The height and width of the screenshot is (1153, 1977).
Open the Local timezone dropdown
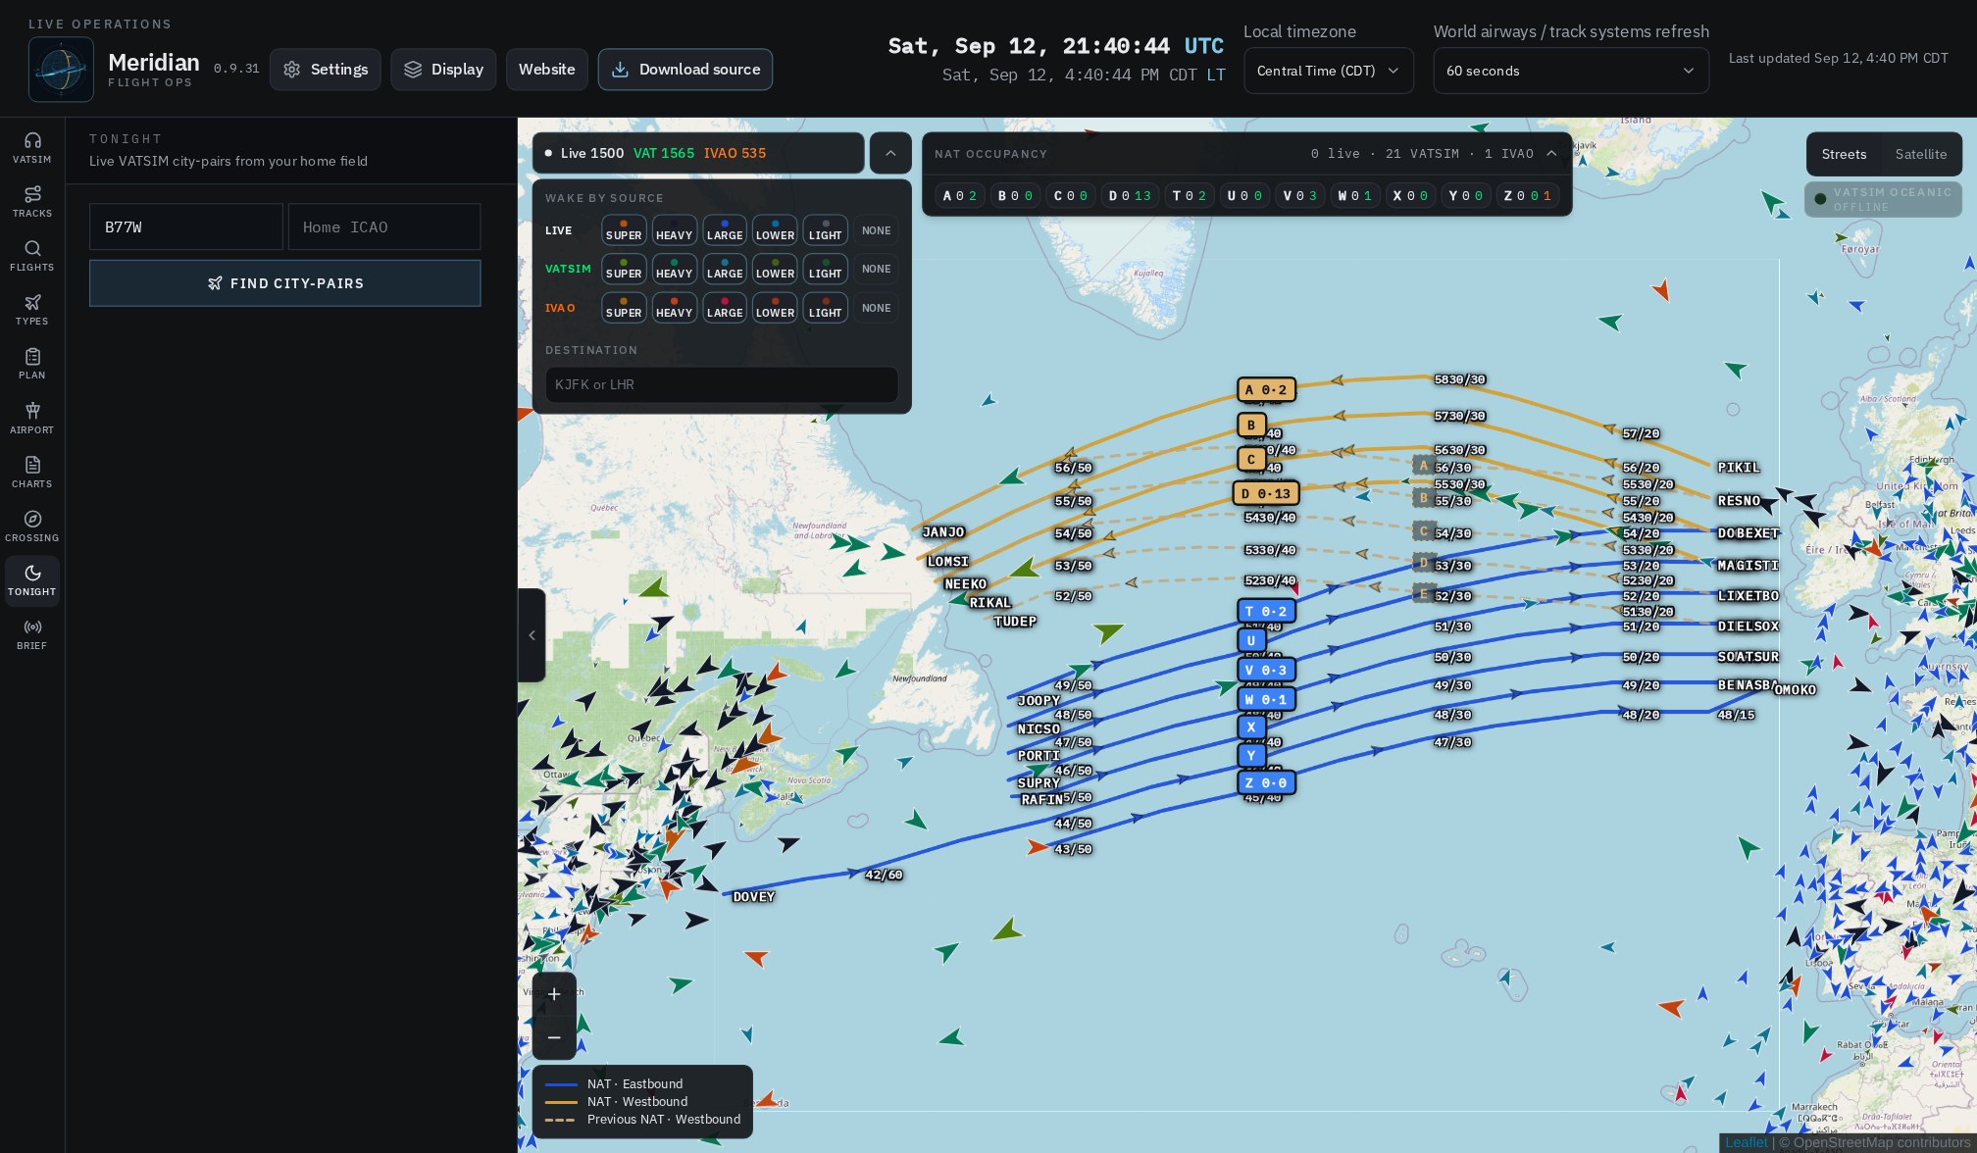1329,71
